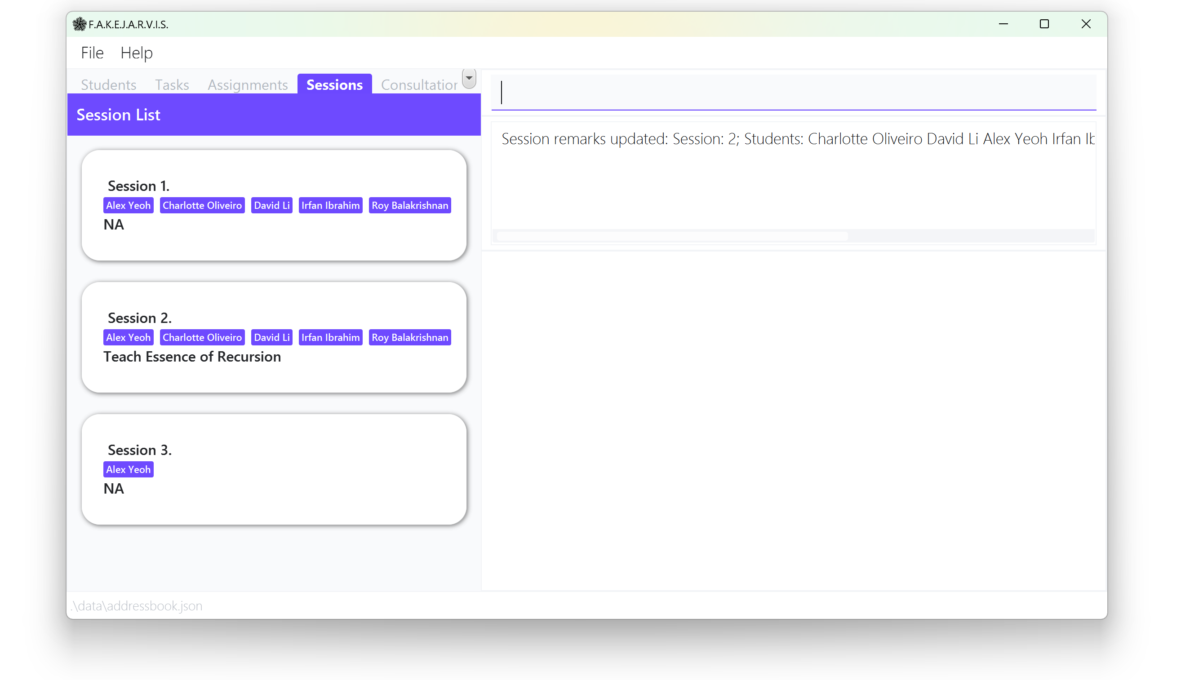Click the Teach Essence of Recursion remark
Screen dimensions: 1181x680
pyautogui.click(x=192, y=357)
